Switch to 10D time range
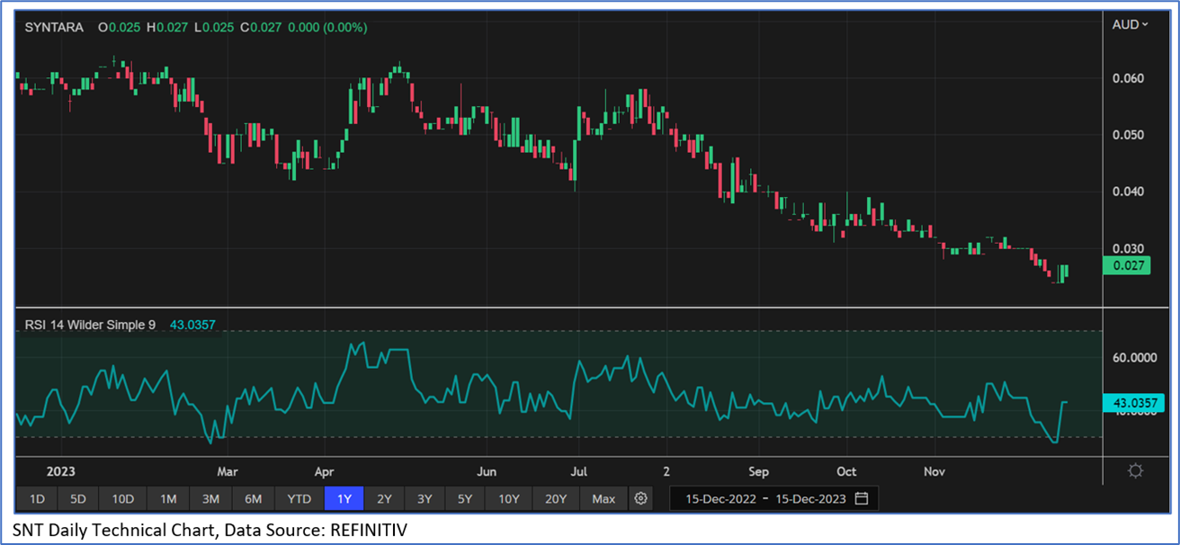This screenshot has width=1180, height=545. 123,498
